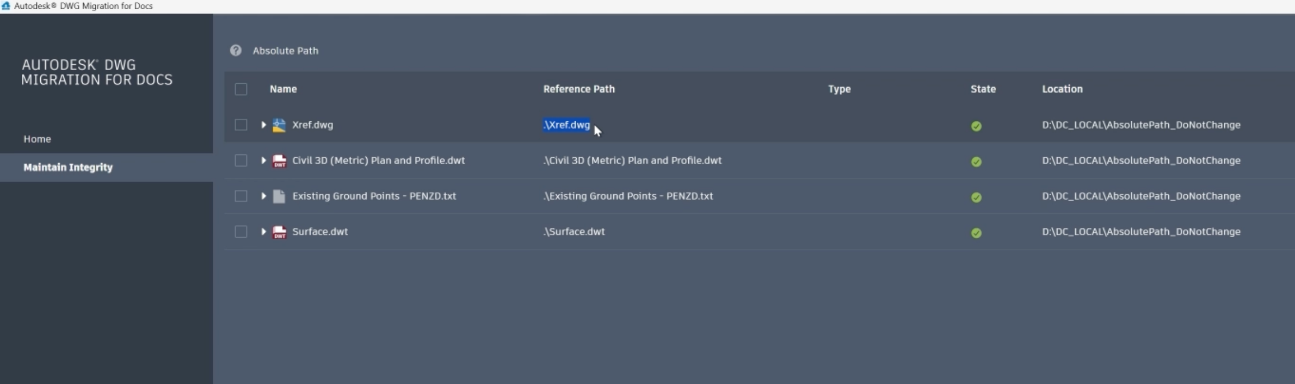Click the highlighted .\Xref.dwg reference path
Screen dimensions: 1295x384
(566, 125)
